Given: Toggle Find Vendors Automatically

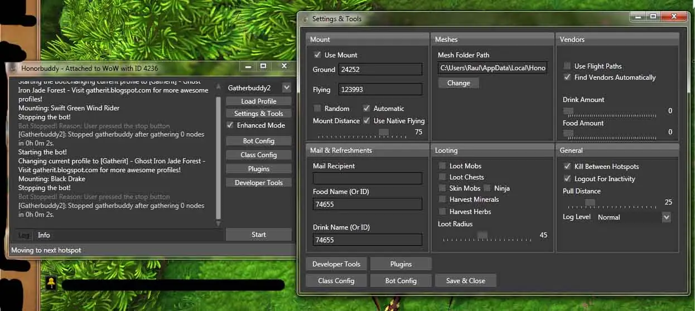Looking at the screenshot, I should 567,77.
